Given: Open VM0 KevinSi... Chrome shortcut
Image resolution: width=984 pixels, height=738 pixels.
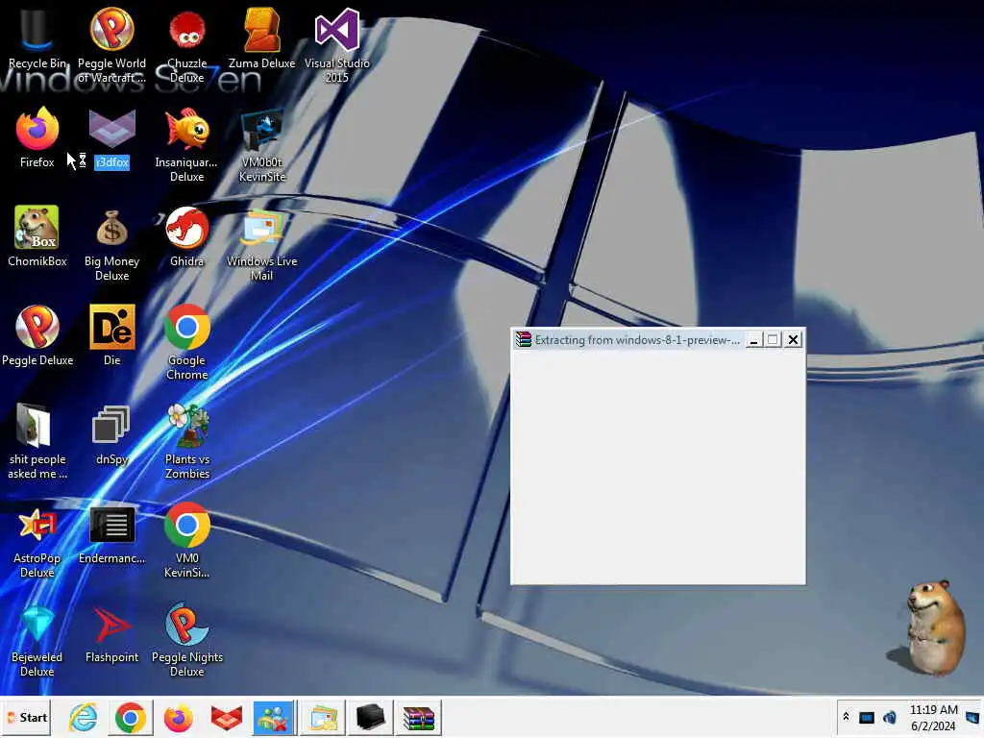Looking at the screenshot, I should pyautogui.click(x=187, y=540).
